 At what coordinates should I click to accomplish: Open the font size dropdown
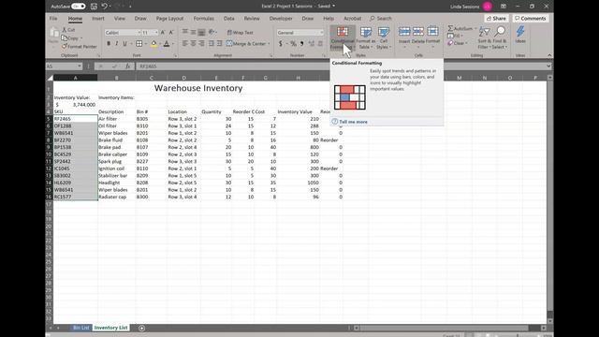tap(156, 33)
